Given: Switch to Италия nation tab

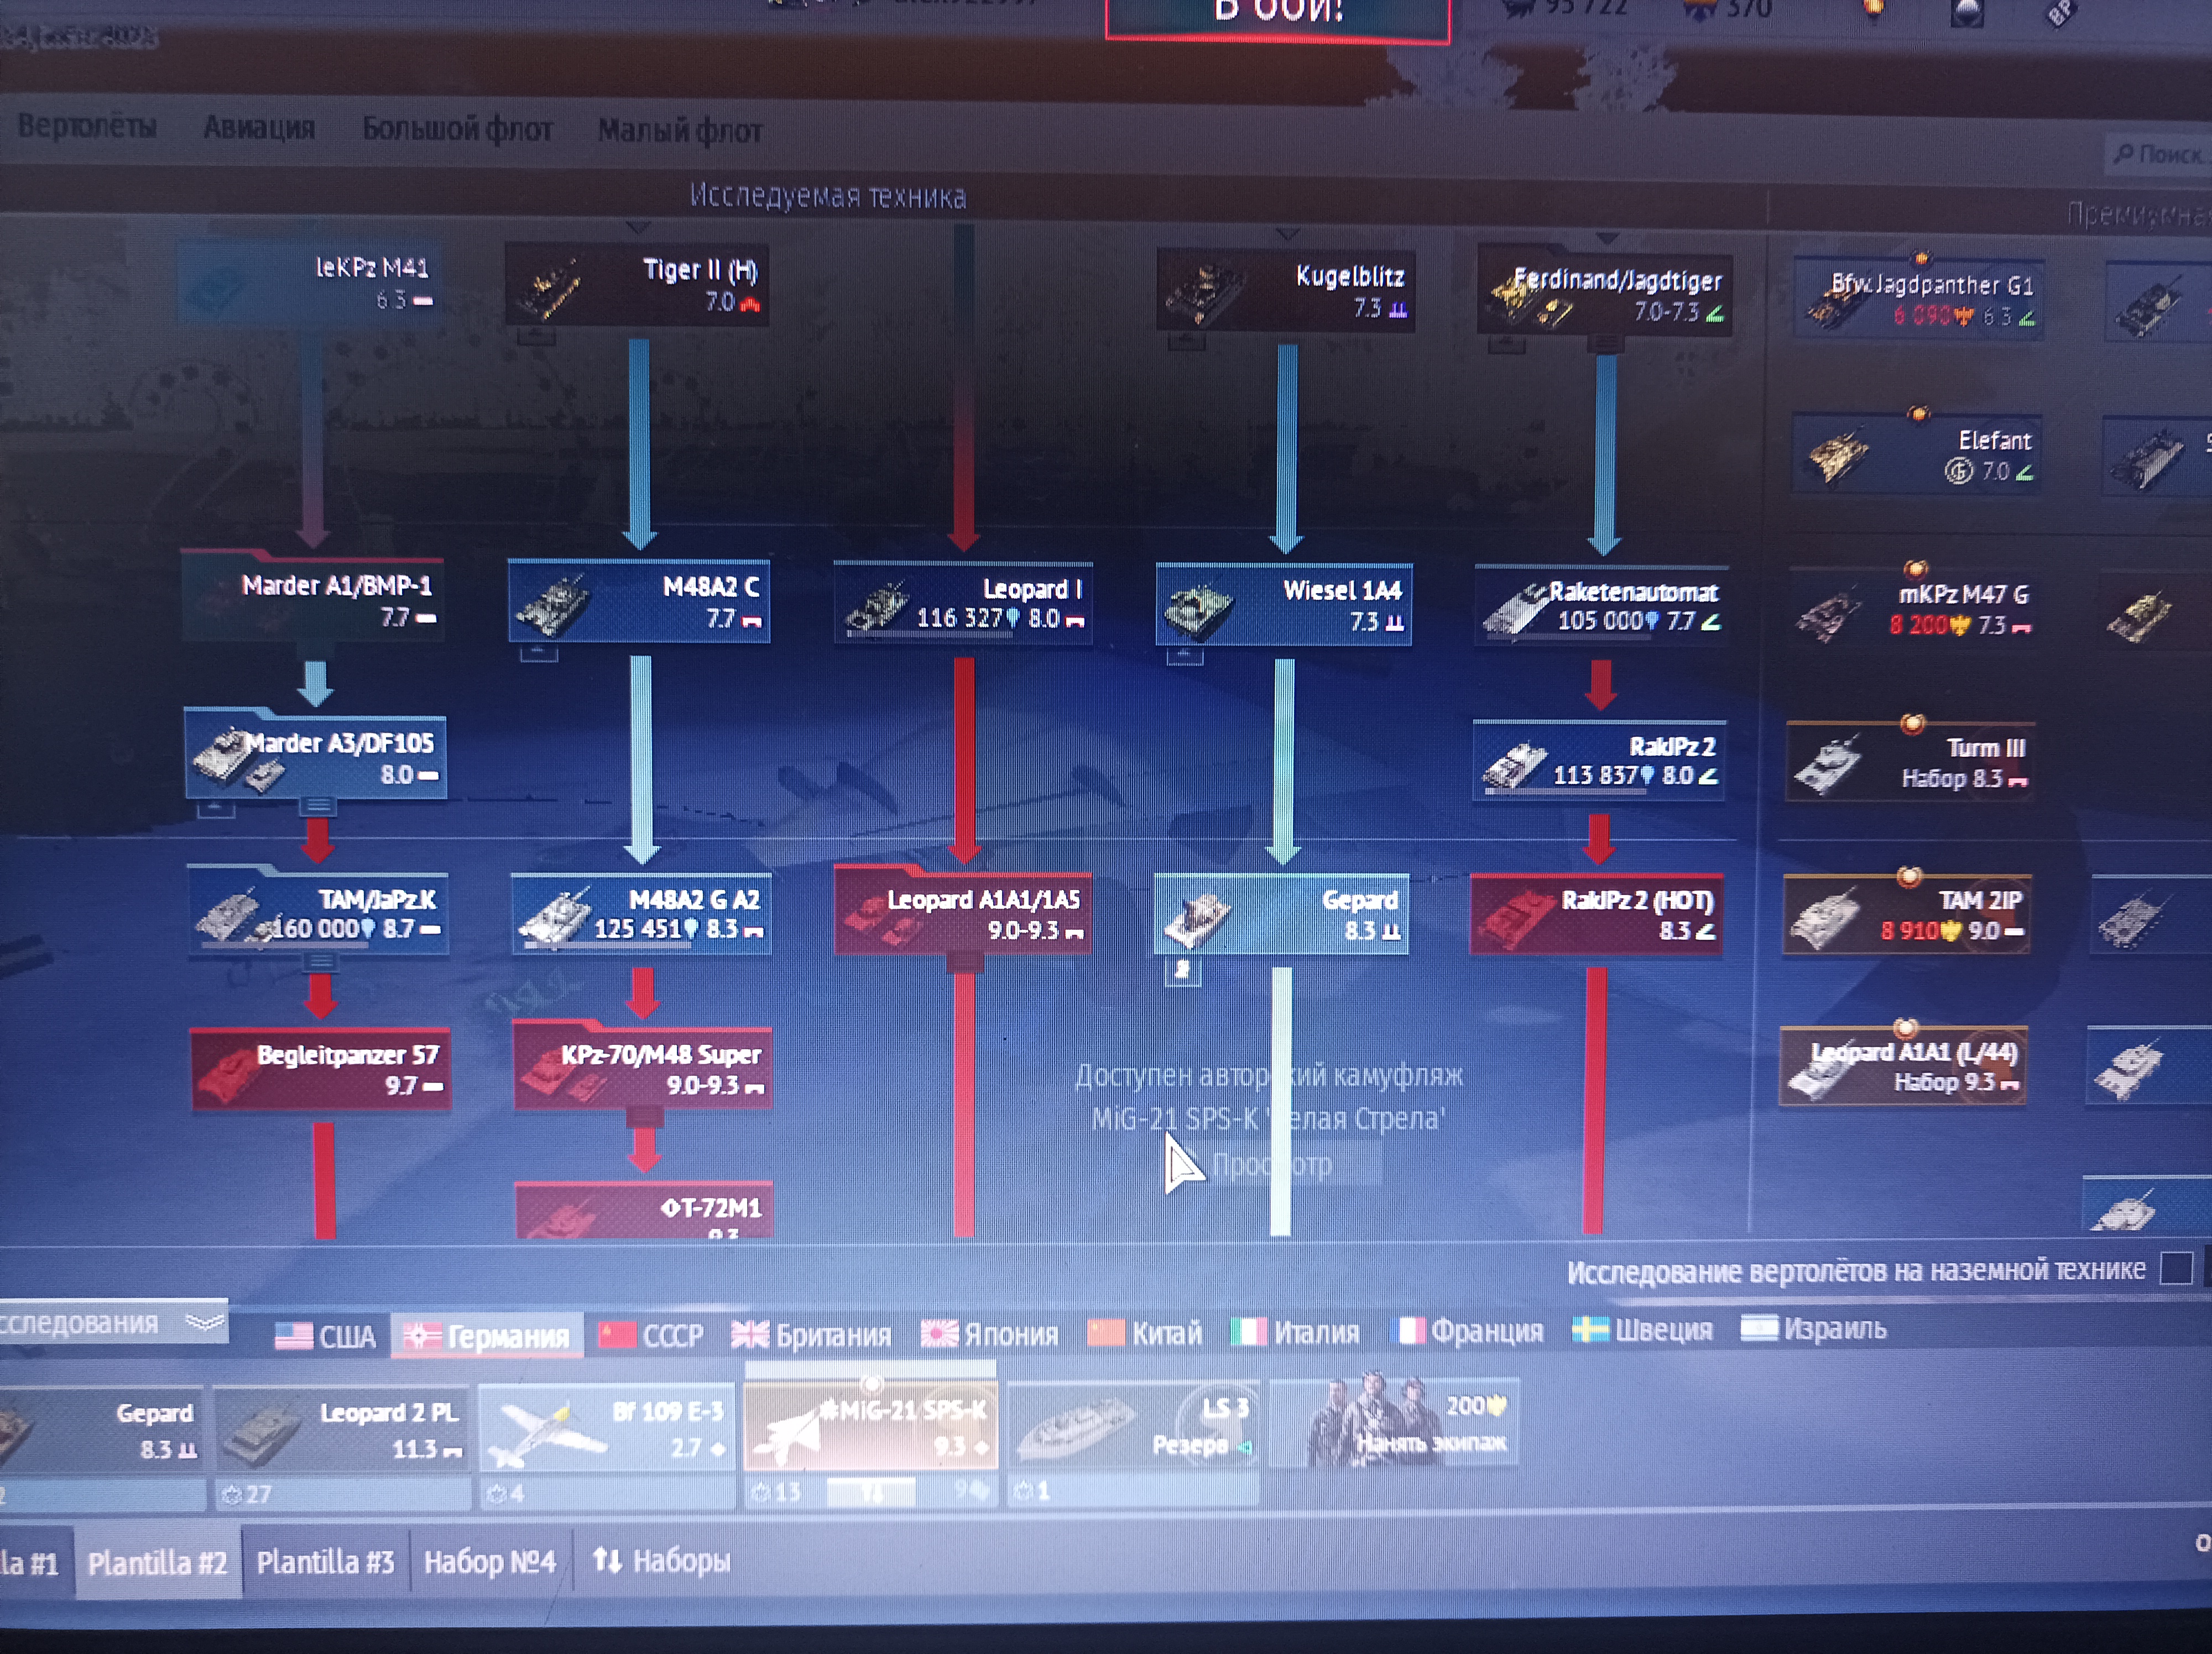Looking at the screenshot, I should (x=1295, y=1331).
